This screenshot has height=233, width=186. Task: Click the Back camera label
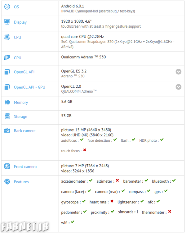[x=24, y=131]
